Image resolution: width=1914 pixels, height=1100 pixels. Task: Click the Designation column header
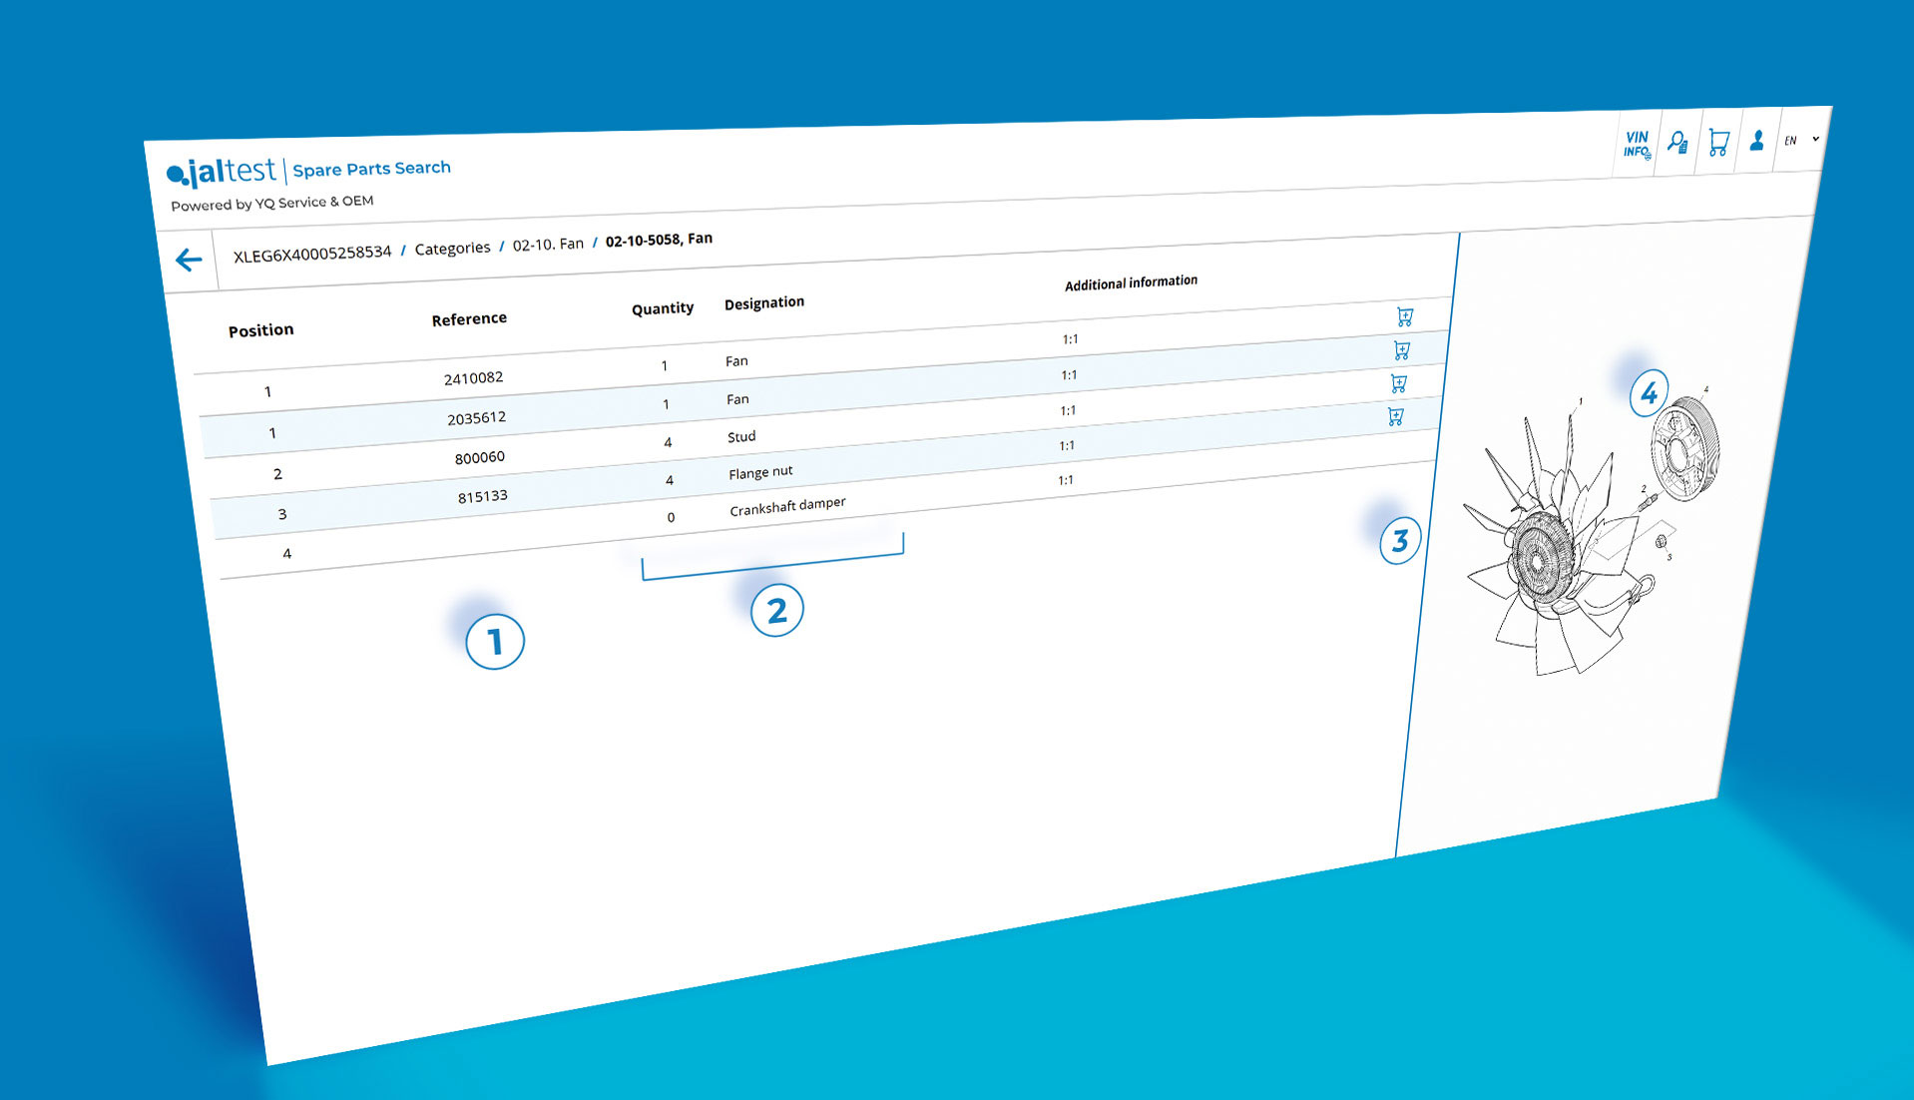click(763, 303)
